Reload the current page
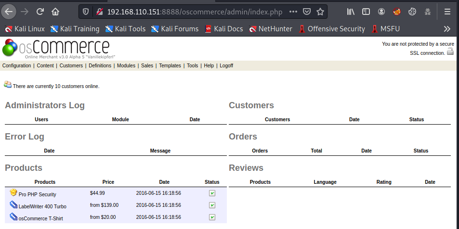Image resolution: width=459 pixels, height=229 pixels. [40, 12]
